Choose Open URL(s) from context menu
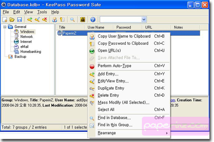 coord(129,50)
